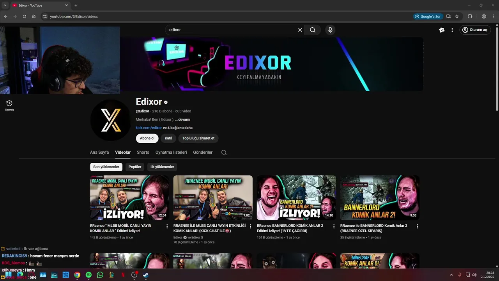This screenshot has height=281, width=499.
Task: Open options for RRAENEE İLE MLBB CANLI YAYIN video
Action: click(251, 226)
